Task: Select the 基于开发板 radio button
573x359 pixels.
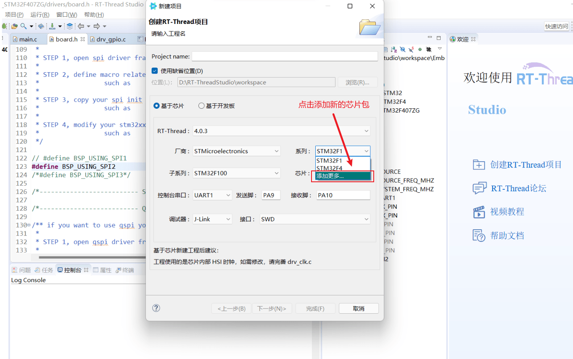Action: click(201, 106)
